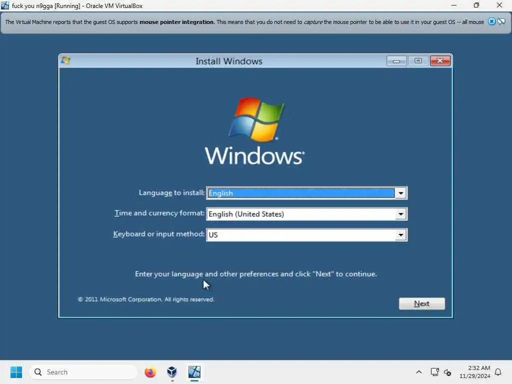Viewport: 512px width, 384px height.
Task: Maximize the Install Windows dialog
Action: (418, 60)
